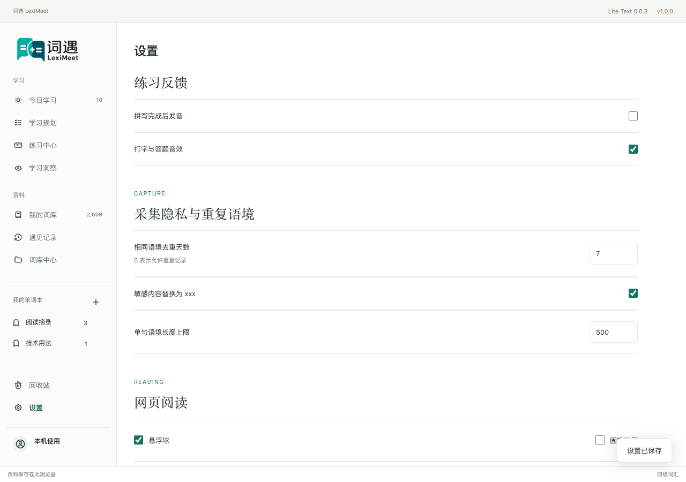
Task: Click the checklist icon beside 学习规划
Action: 18,123
